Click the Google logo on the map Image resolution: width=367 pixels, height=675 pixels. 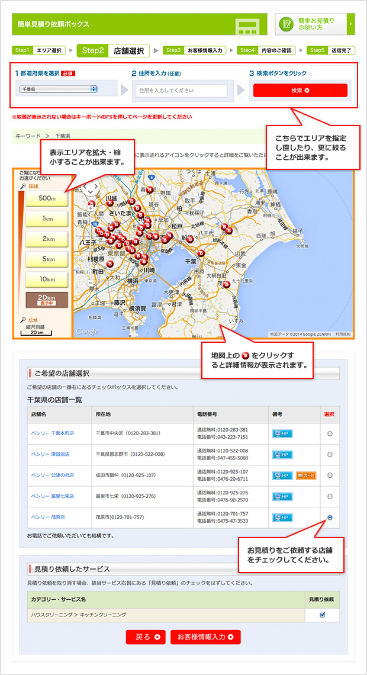pos(87,332)
